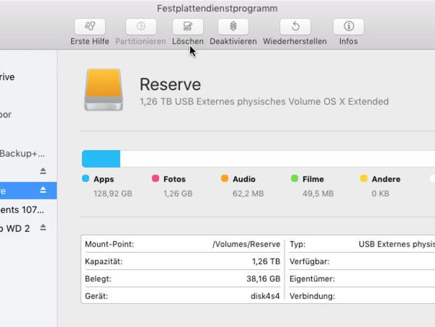Click the Wiederherstellen restore icon
The width and height of the screenshot is (435, 327).
[295, 27]
